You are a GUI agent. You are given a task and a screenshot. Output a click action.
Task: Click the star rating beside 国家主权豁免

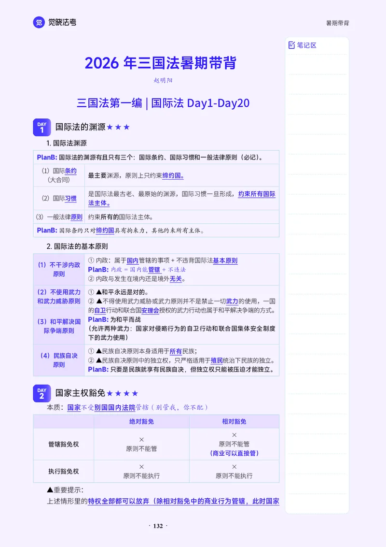tap(122, 393)
